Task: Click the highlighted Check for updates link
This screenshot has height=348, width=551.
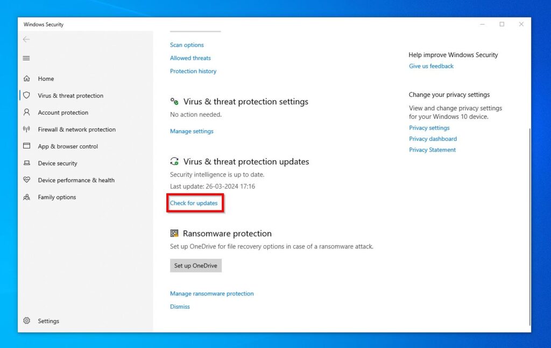Action: coord(195,203)
